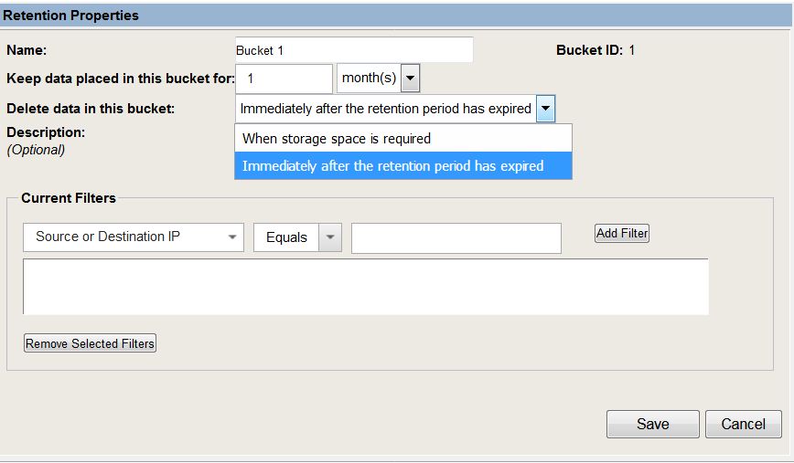Open the Equals operator dropdown arrow
This screenshot has width=794, height=463.
330,237
